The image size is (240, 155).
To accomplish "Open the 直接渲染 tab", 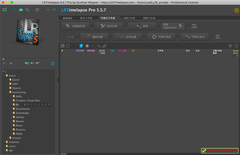I will [x=68, y=18].
